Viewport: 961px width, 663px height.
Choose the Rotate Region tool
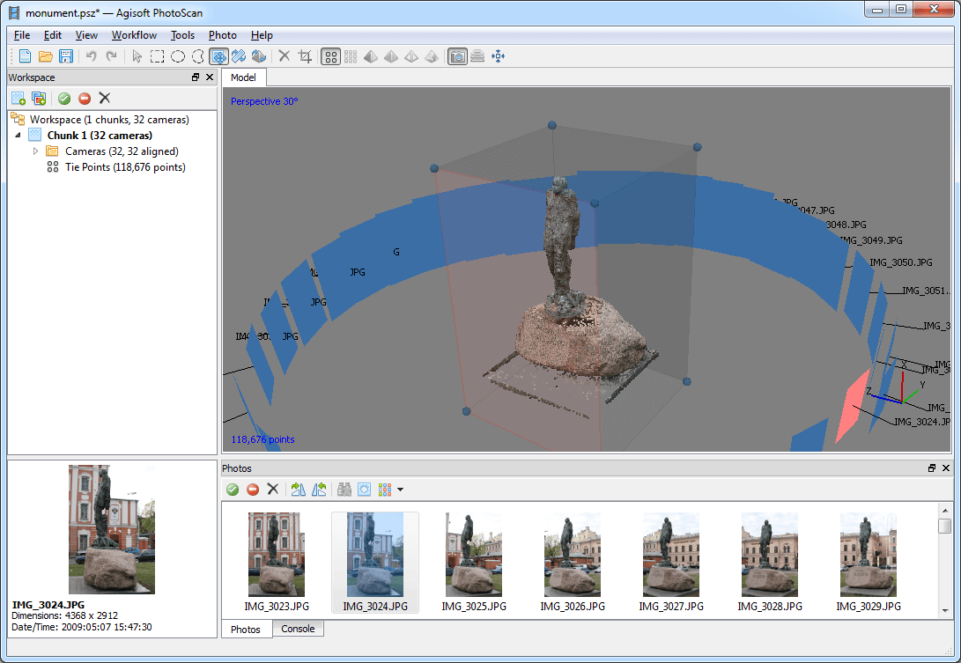[x=239, y=56]
